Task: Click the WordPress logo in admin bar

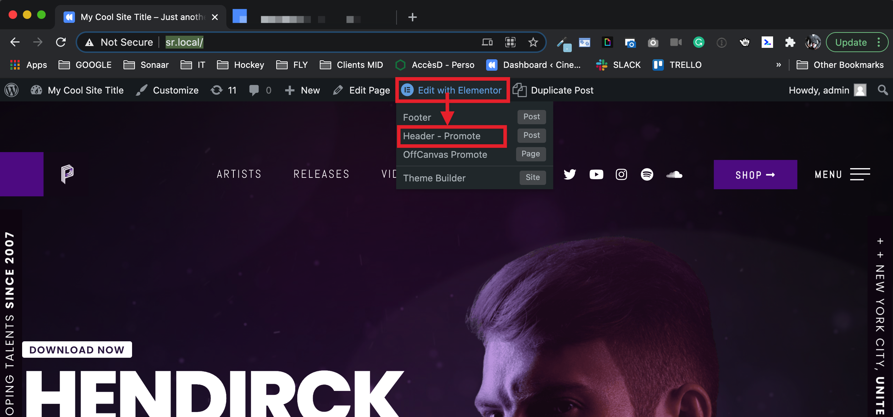Action: click(11, 90)
